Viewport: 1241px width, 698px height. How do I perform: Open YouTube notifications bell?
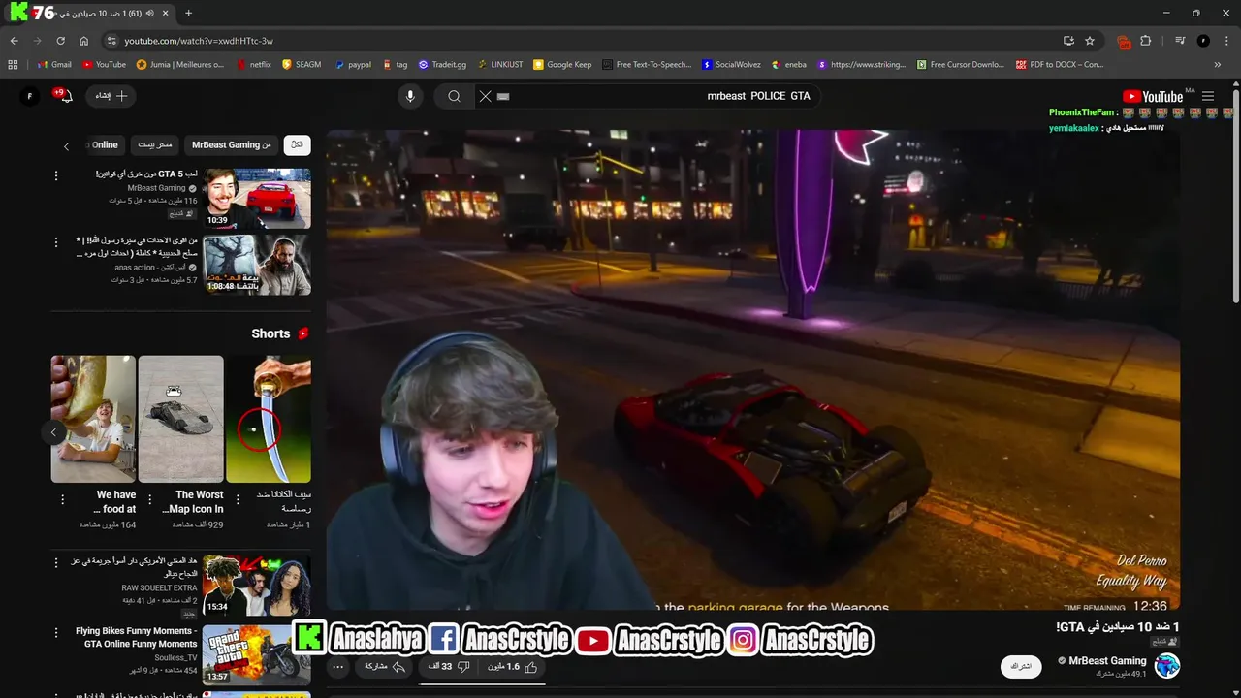coord(64,96)
